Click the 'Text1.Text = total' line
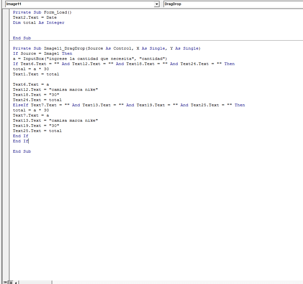Viewport: 303px width, 284px height. point(36,74)
